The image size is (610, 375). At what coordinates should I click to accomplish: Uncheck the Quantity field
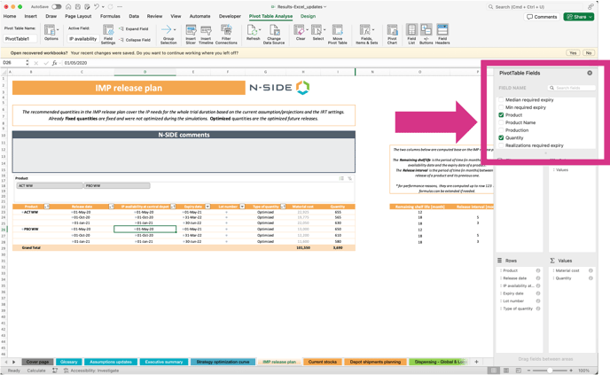(501, 137)
